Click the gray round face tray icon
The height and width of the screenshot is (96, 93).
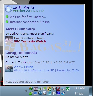click(x=54, y=89)
